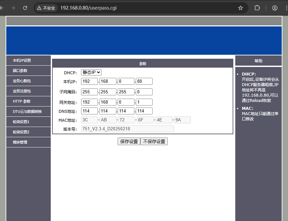
Task: Click the DNS地址 second octet field
Action: click(x=108, y=111)
